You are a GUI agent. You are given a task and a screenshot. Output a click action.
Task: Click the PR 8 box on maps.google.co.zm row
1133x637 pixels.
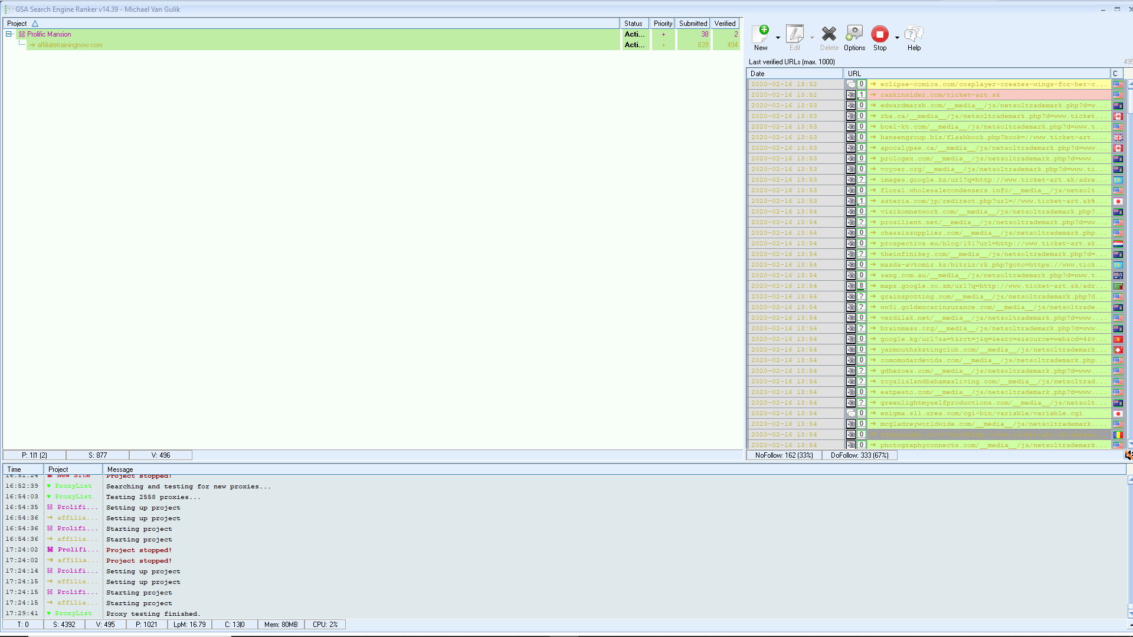point(862,286)
